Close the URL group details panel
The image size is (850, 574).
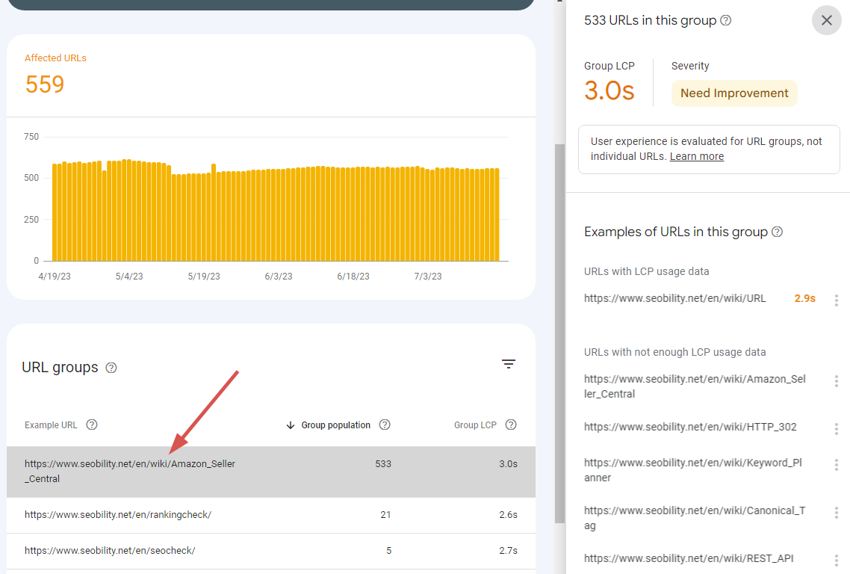tap(826, 20)
